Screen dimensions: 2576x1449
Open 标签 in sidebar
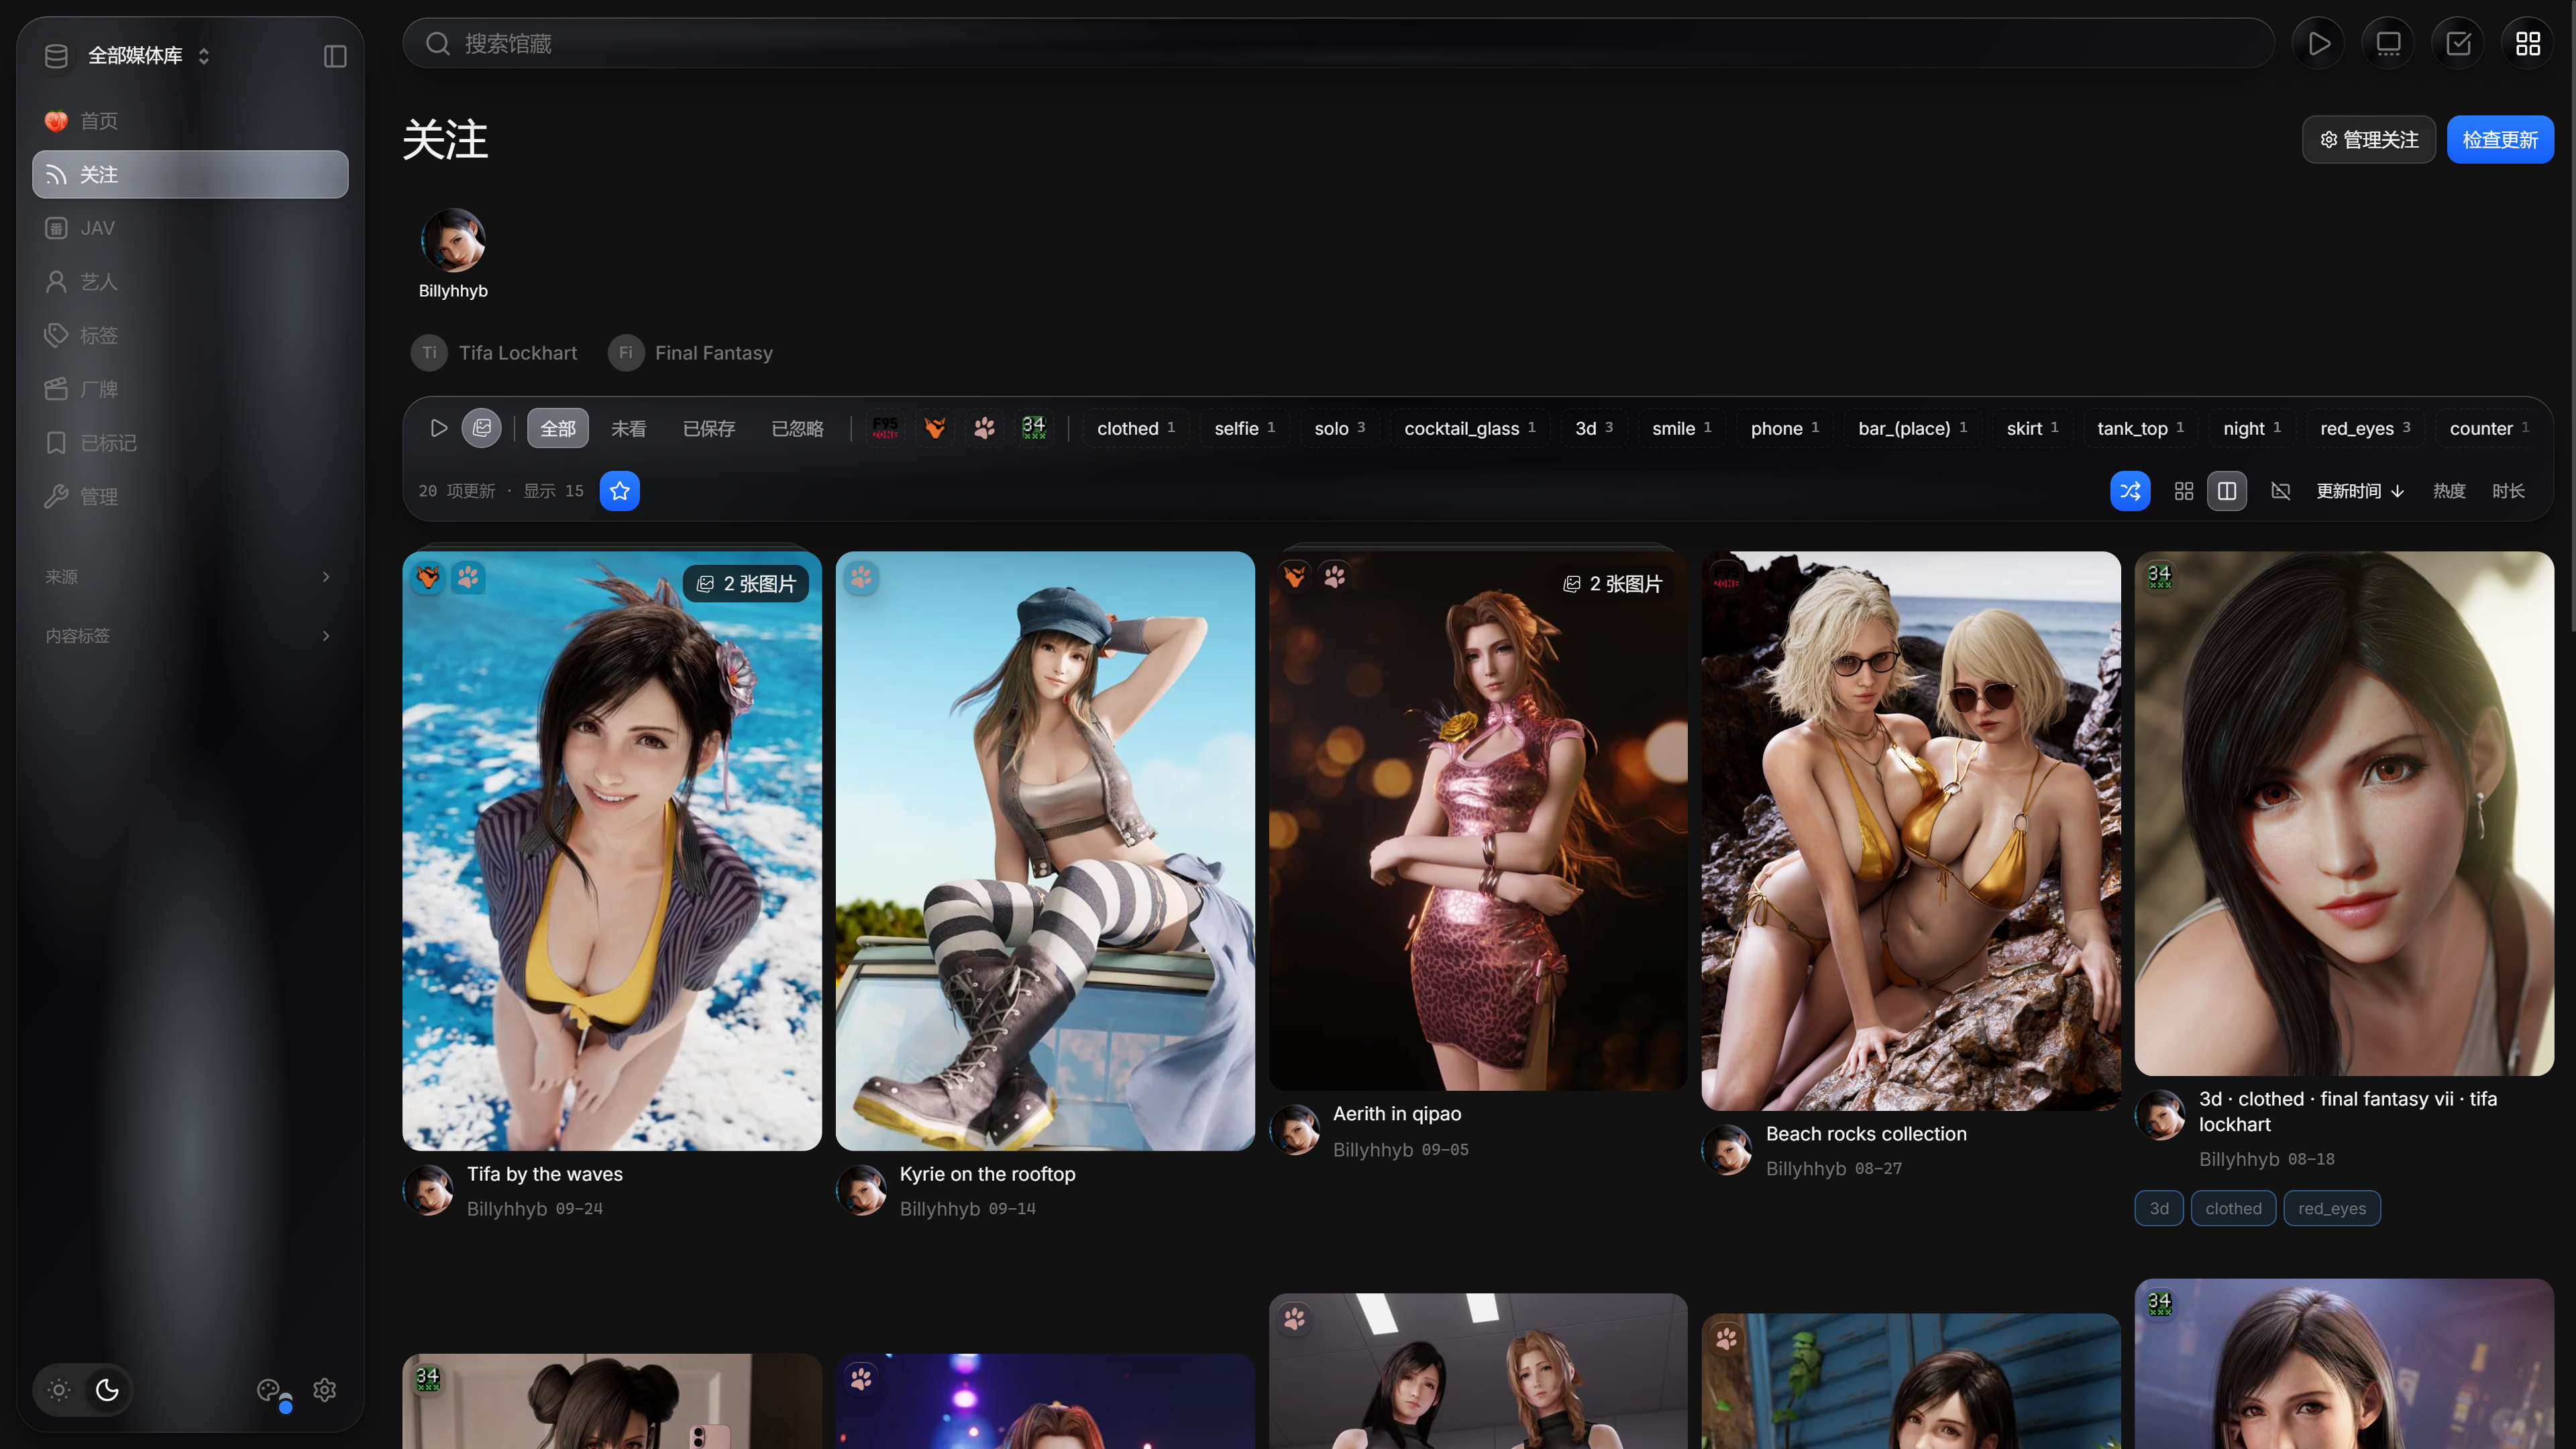coord(190,335)
